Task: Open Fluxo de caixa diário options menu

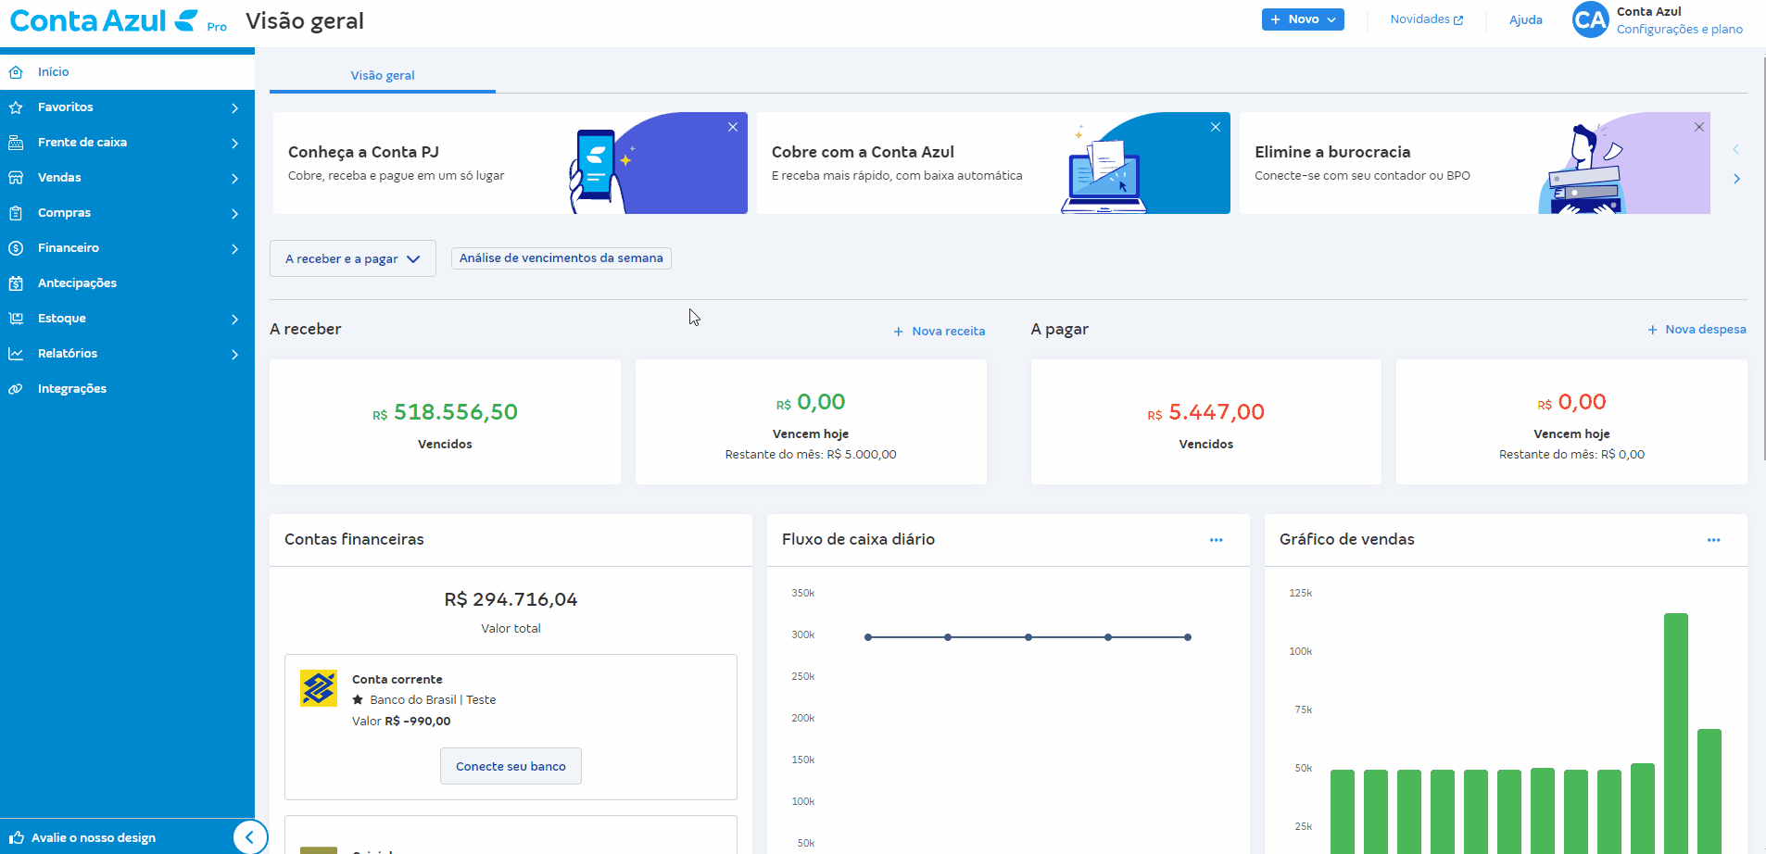Action: [1217, 540]
